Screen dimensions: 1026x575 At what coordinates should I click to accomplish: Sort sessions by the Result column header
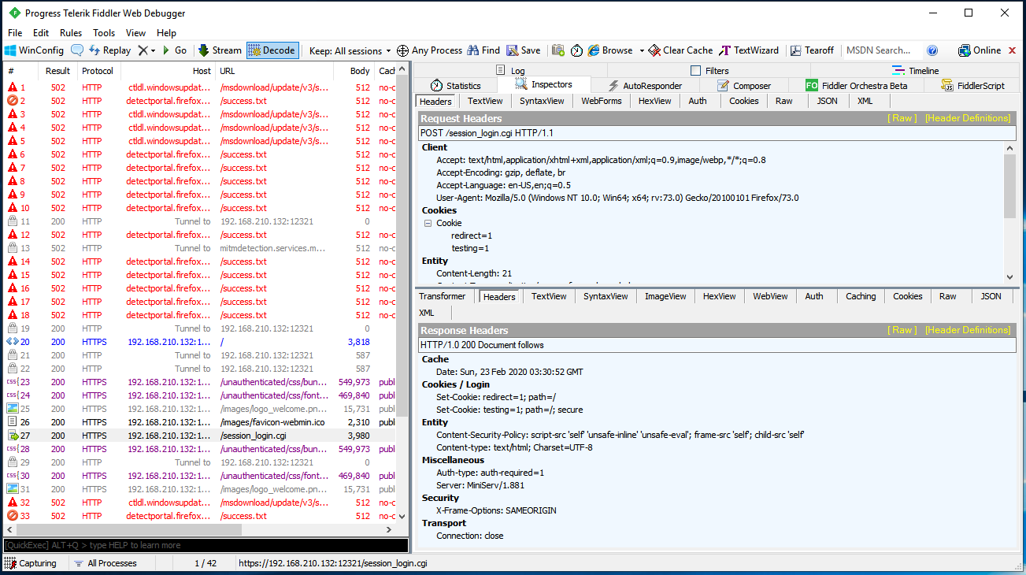pyautogui.click(x=58, y=71)
